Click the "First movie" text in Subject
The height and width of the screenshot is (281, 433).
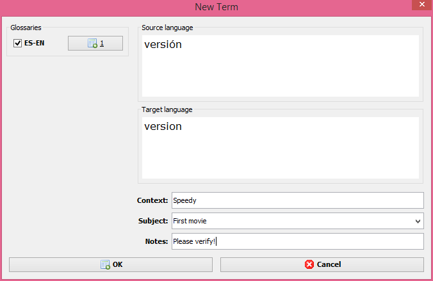[x=190, y=221]
